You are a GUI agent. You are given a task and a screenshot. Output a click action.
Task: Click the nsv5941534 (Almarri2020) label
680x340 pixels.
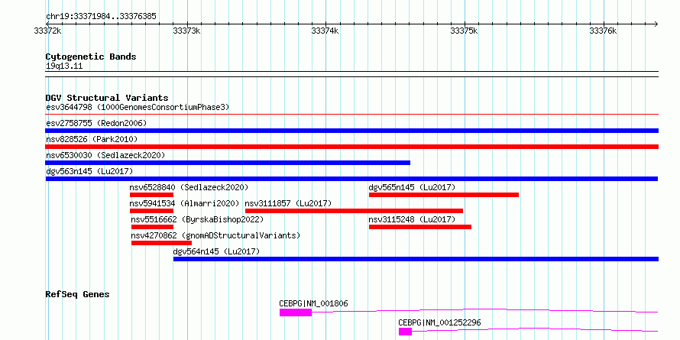[x=184, y=203]
